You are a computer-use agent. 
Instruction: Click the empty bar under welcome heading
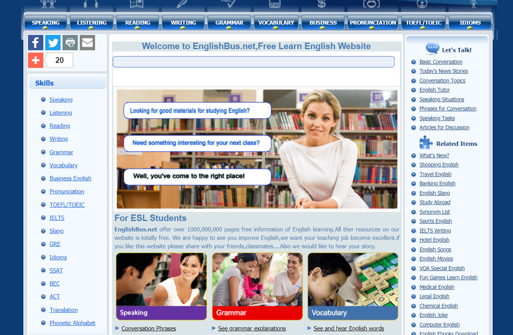tap(253, 62)
